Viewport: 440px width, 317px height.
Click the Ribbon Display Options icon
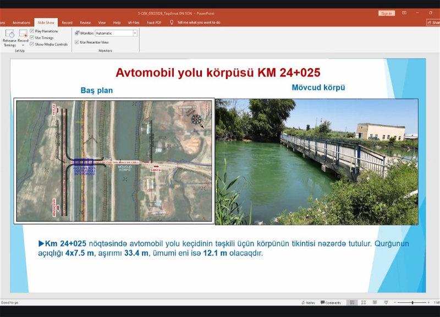404,13
